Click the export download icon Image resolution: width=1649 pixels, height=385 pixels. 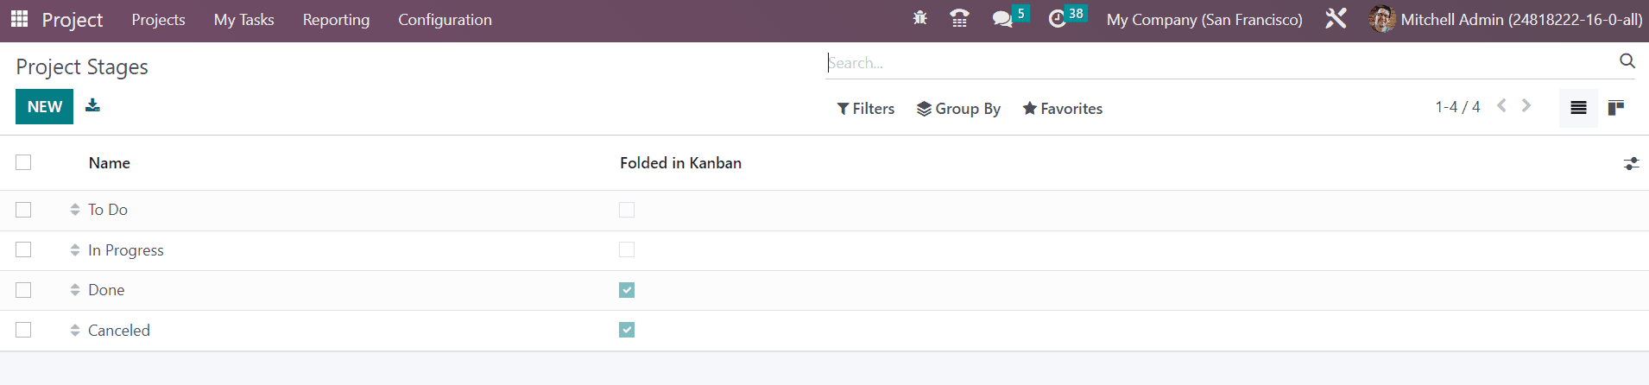pos(92,105)
